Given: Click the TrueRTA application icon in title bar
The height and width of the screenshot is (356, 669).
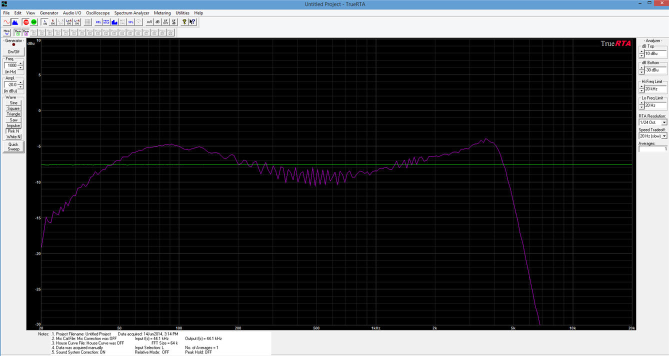Looking at the screenshot, I should point(4,4).
